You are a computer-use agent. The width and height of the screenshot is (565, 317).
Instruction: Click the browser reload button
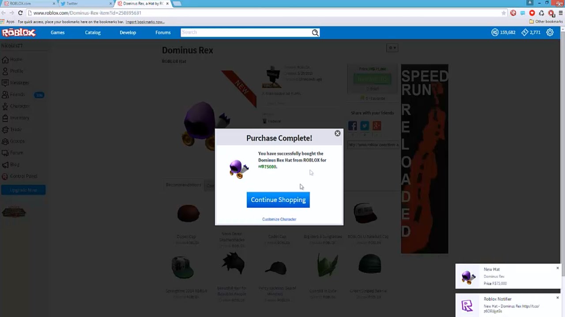(x=20, y=13)
